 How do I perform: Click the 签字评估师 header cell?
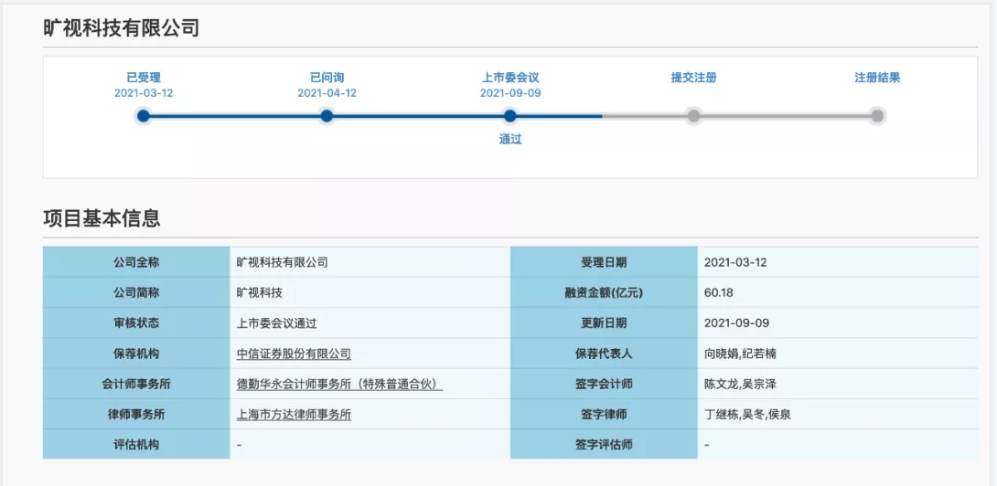point(604,445)
